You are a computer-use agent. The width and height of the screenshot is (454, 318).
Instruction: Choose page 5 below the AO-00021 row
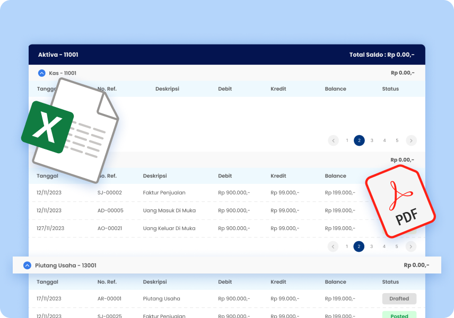[x=397, y=246]
